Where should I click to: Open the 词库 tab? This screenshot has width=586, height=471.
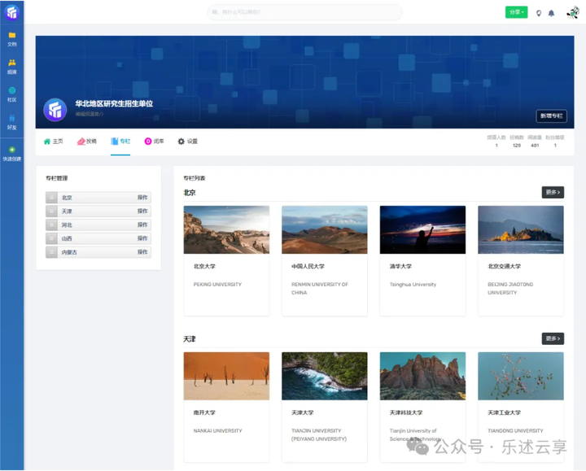coord(154,142)
